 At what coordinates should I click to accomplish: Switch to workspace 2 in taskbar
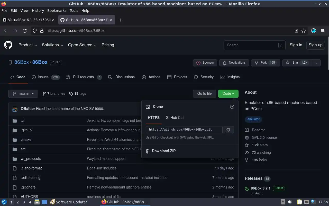17,202
